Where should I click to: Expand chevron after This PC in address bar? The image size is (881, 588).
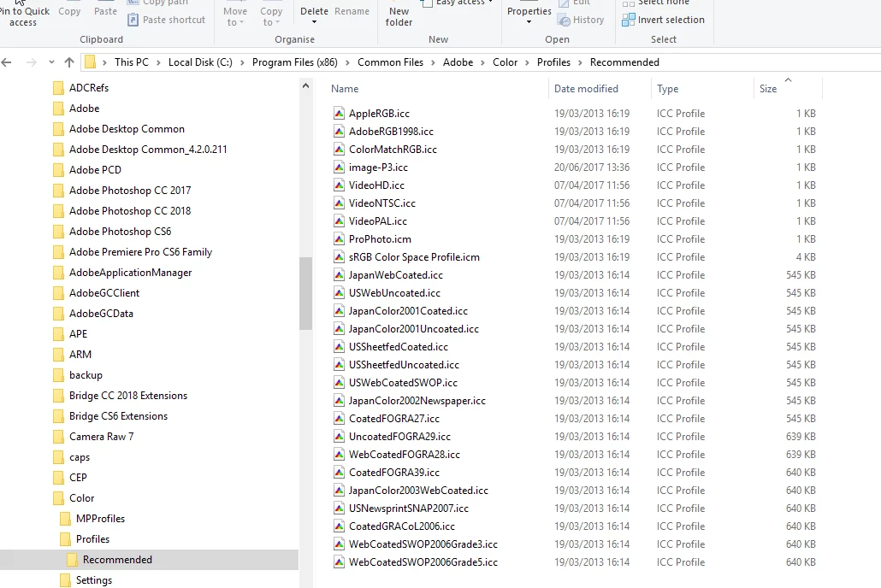pyautogui.click(x=159, y=62)
